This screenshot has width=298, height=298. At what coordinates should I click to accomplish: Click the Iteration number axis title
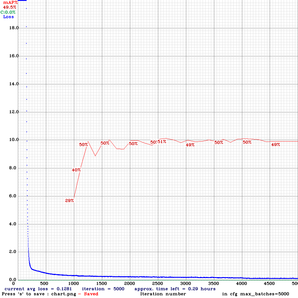[163, 294]
